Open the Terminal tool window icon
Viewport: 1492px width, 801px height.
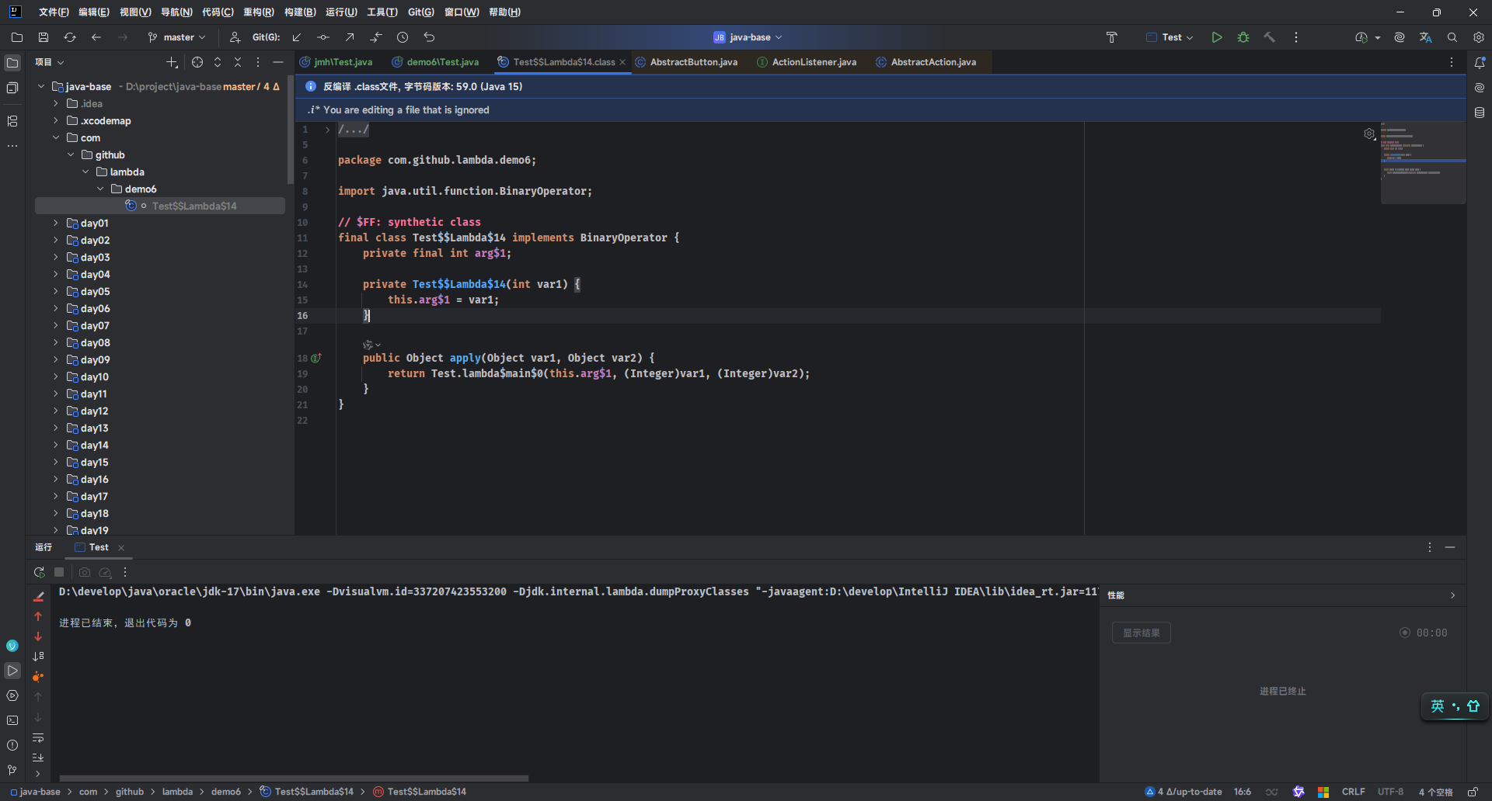point(12,720)
